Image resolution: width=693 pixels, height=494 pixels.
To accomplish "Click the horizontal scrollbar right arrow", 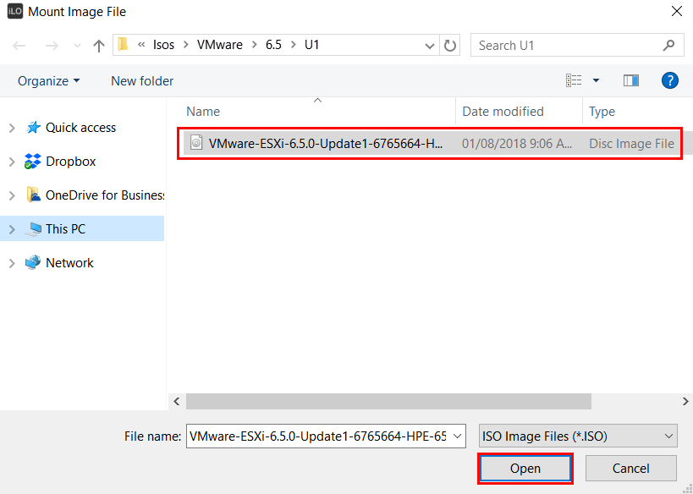I will 685,401.
